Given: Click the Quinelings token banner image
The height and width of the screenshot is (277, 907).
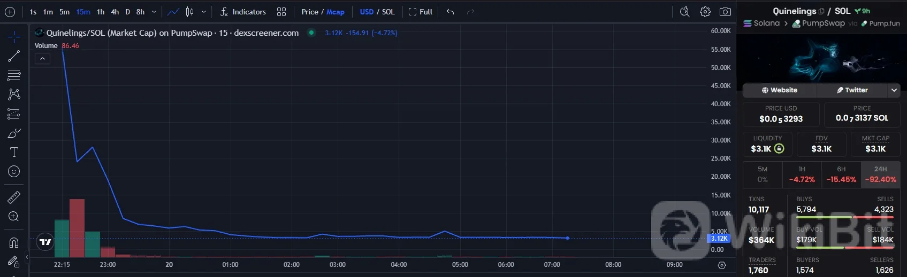Looking at the screenshot, I should pyautogui.click(x=821, y=58).
